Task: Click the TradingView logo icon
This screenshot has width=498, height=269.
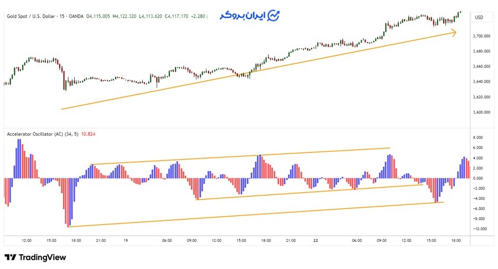Action: coord(11,257)
